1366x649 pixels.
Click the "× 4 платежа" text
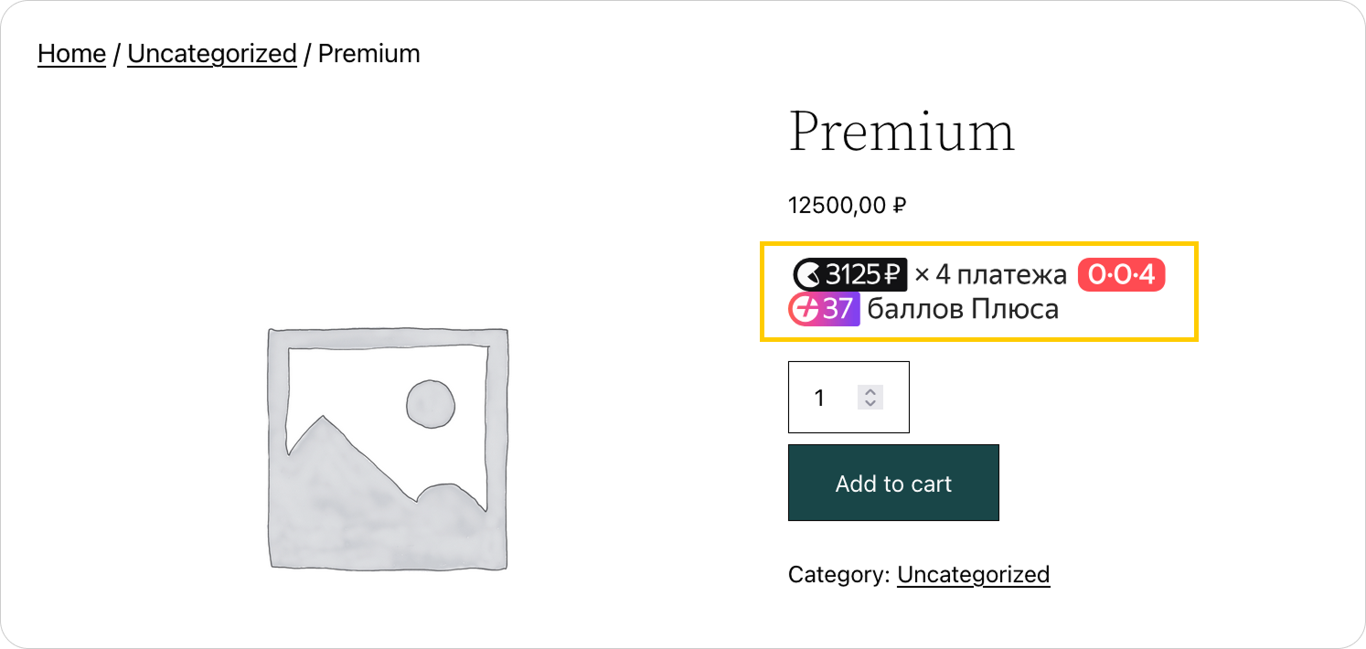[990, 274]
